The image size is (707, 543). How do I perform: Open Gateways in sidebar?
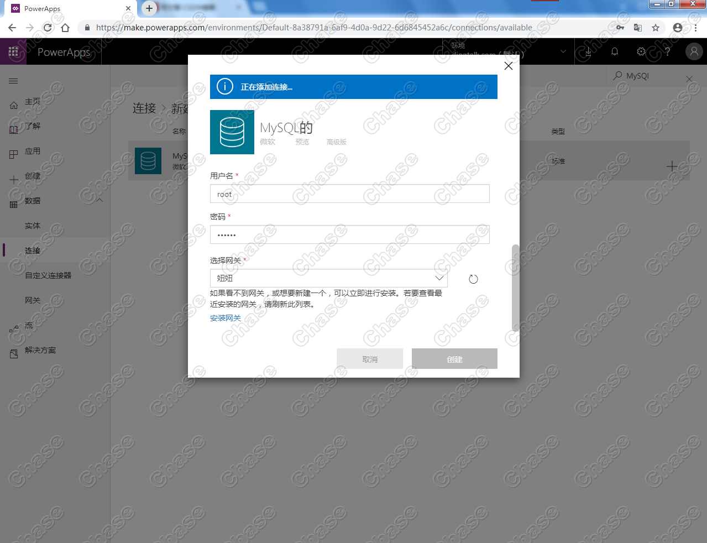[x=33, y=300]
